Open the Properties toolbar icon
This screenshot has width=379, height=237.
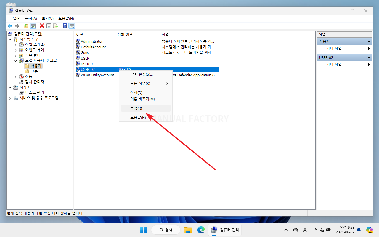[x=49, y=26]
